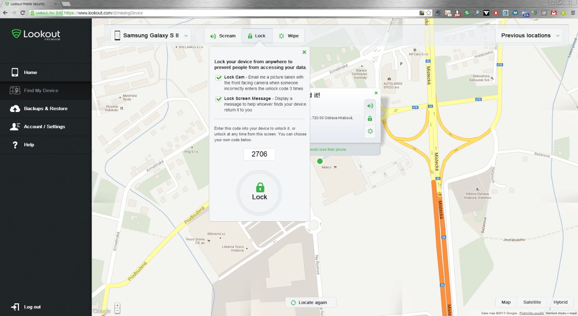Click the Lookout Premium logo

pos(36,35)
